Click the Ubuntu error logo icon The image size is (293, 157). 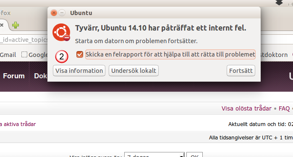(61, 32)
